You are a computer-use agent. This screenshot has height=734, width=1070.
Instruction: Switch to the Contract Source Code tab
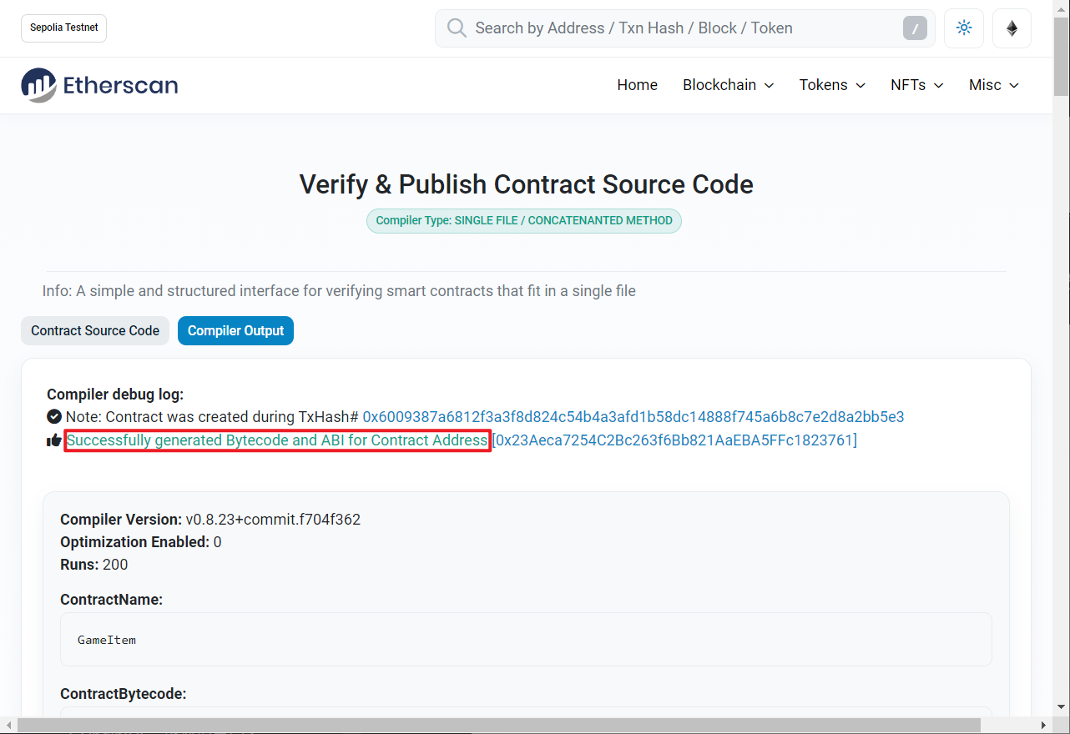pyautogui.click(x=95, y=331)
